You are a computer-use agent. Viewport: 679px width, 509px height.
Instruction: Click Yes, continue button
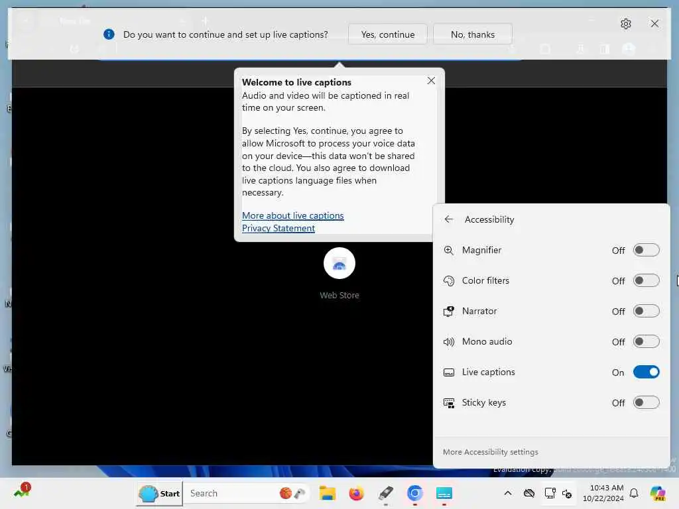pos(387,34)
